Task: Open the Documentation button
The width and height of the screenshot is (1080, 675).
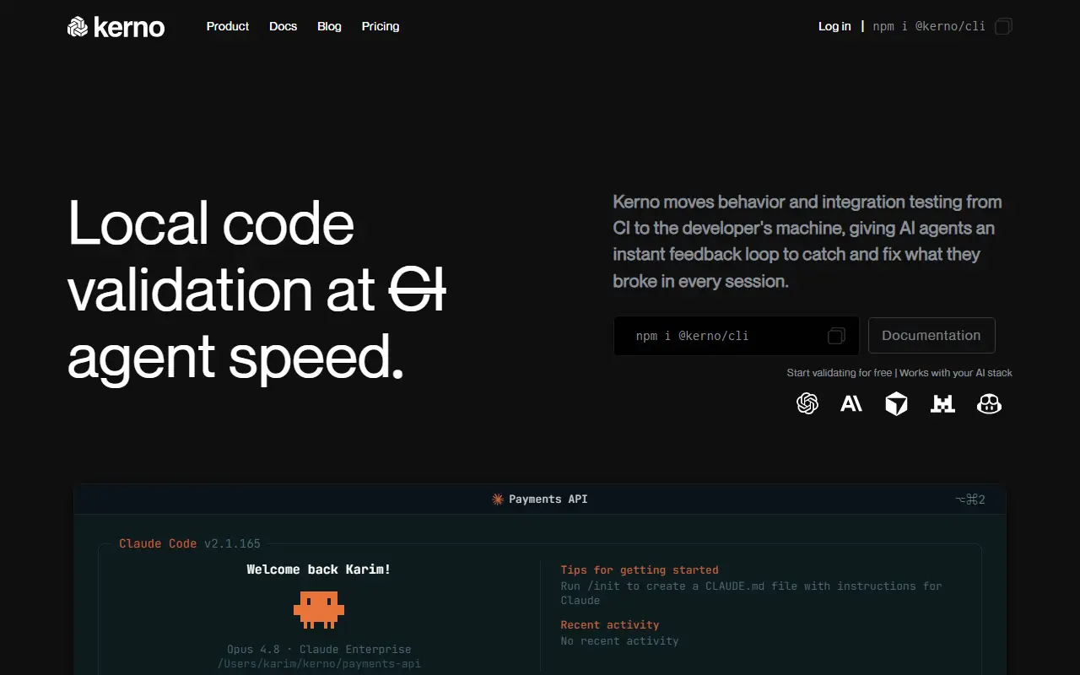Action: pos(931,335)
